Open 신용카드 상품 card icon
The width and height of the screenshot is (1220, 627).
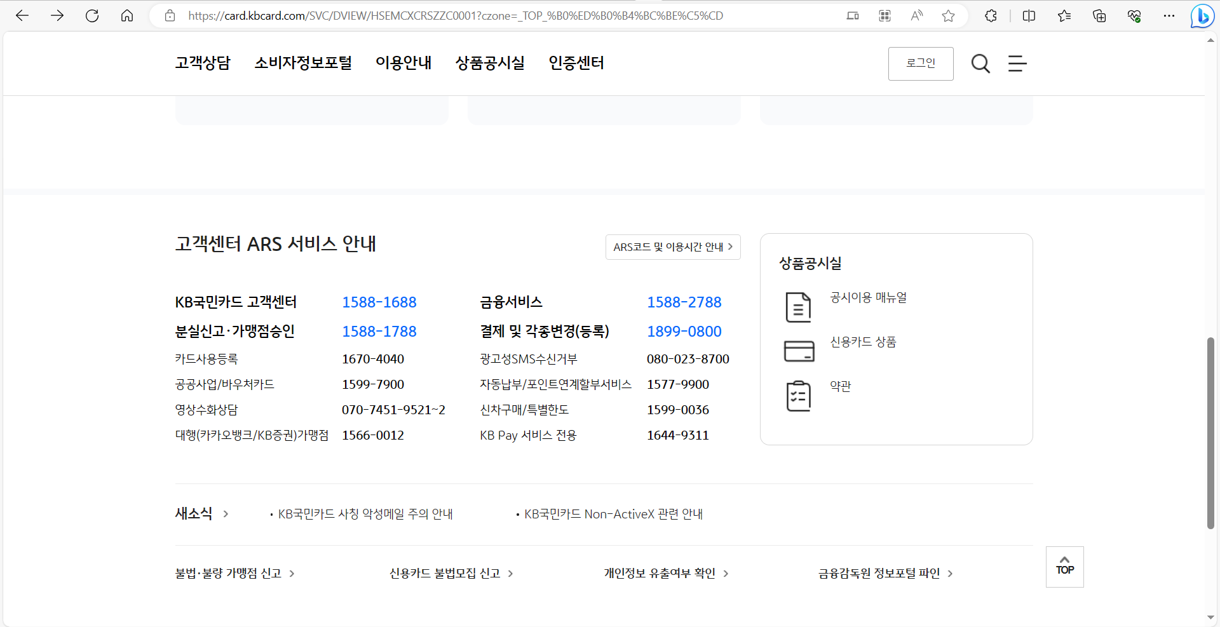[799, 351]
